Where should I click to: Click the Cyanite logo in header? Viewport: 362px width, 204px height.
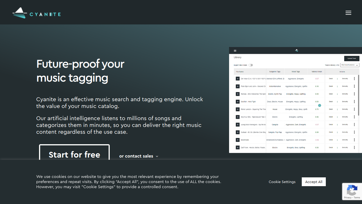(x=36, y=13)
